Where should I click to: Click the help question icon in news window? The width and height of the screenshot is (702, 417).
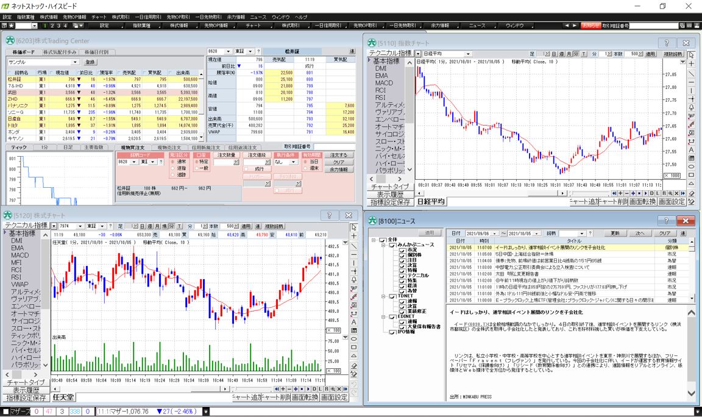[666, 221]
